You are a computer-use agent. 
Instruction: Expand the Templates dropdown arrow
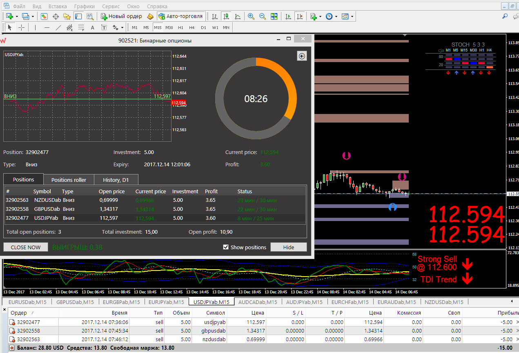pos(352,16)
